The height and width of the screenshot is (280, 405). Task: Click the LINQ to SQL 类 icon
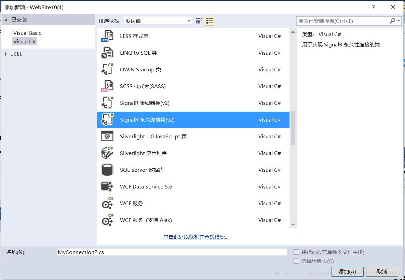107,53
